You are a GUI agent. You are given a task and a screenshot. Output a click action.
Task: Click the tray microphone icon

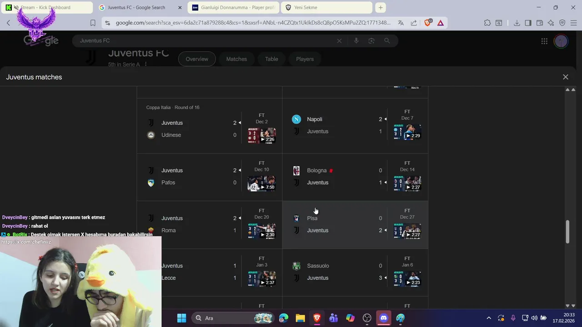[513, 318]
